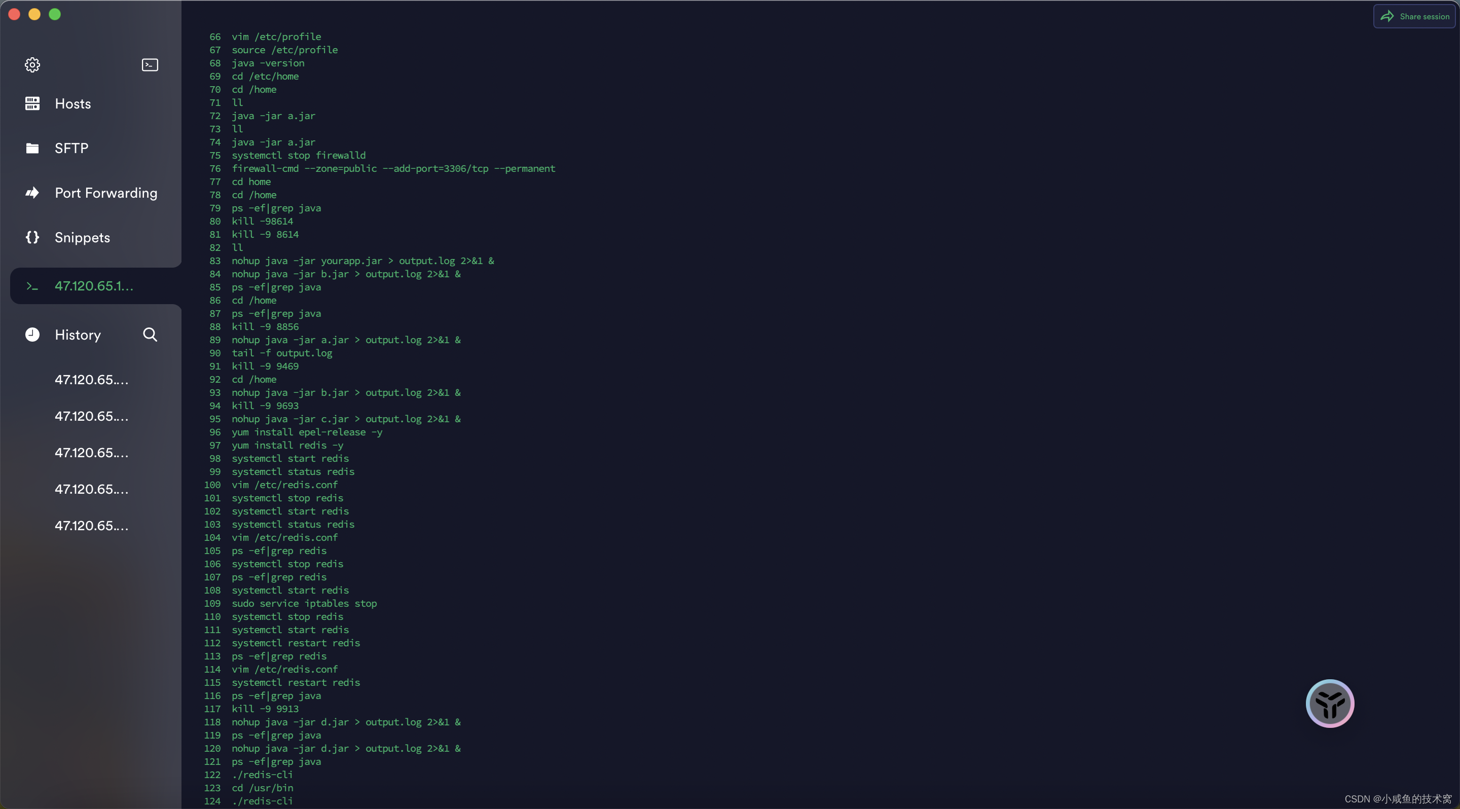Expand second 47.120.65... history entry

click(x=91, y=417)
